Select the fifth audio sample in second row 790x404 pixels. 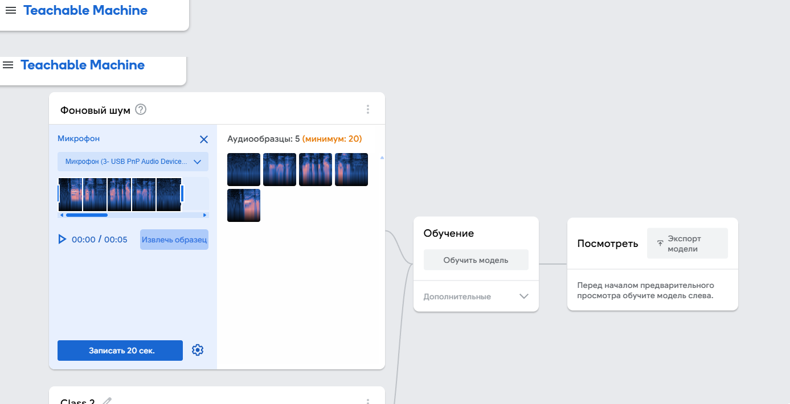(244, 205)
